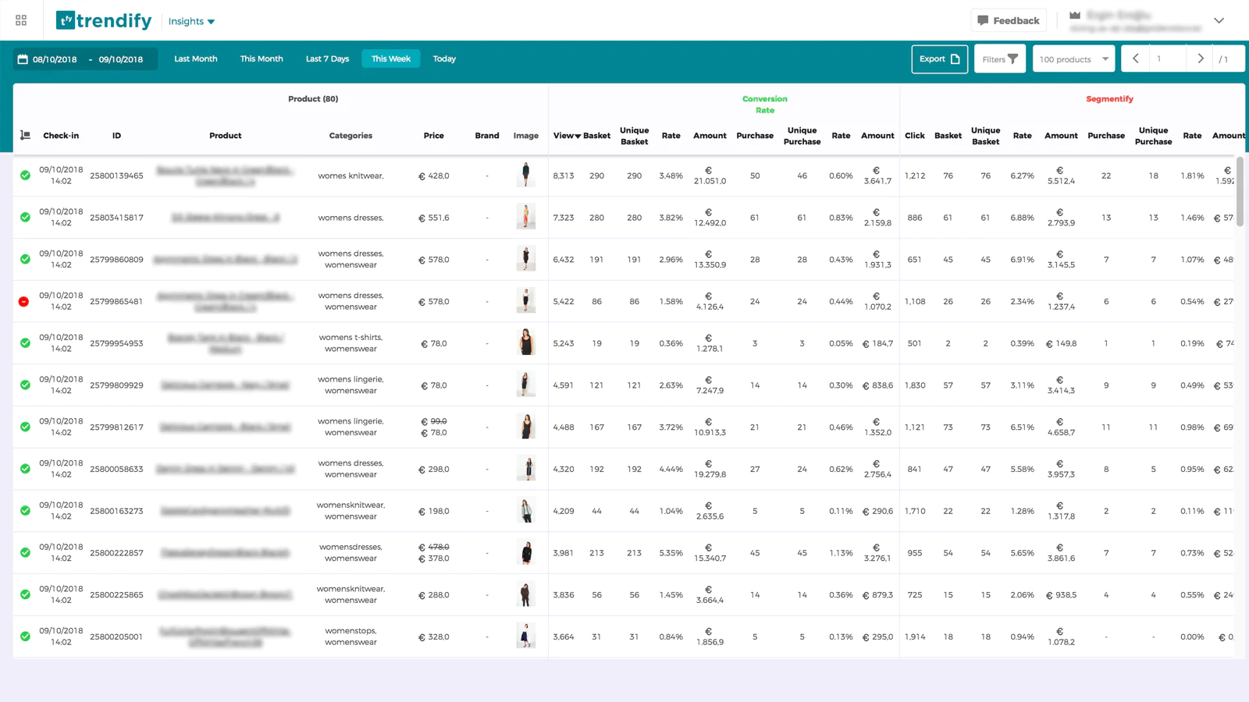The width and height of the screenshot is (1249, 702).
Task: Expand the 100 products per page dropdown
Action: (x=1073, y=59)
